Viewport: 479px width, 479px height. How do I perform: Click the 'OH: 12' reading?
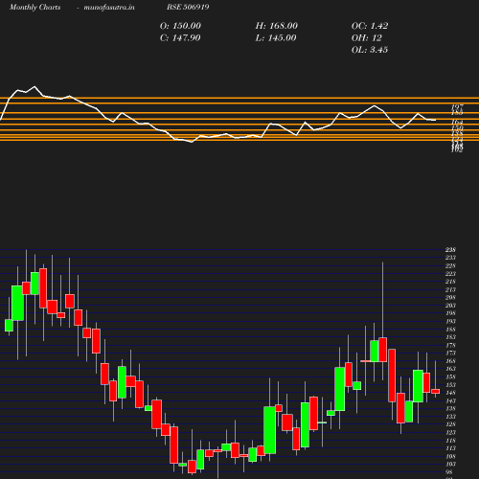coord(366,38)
